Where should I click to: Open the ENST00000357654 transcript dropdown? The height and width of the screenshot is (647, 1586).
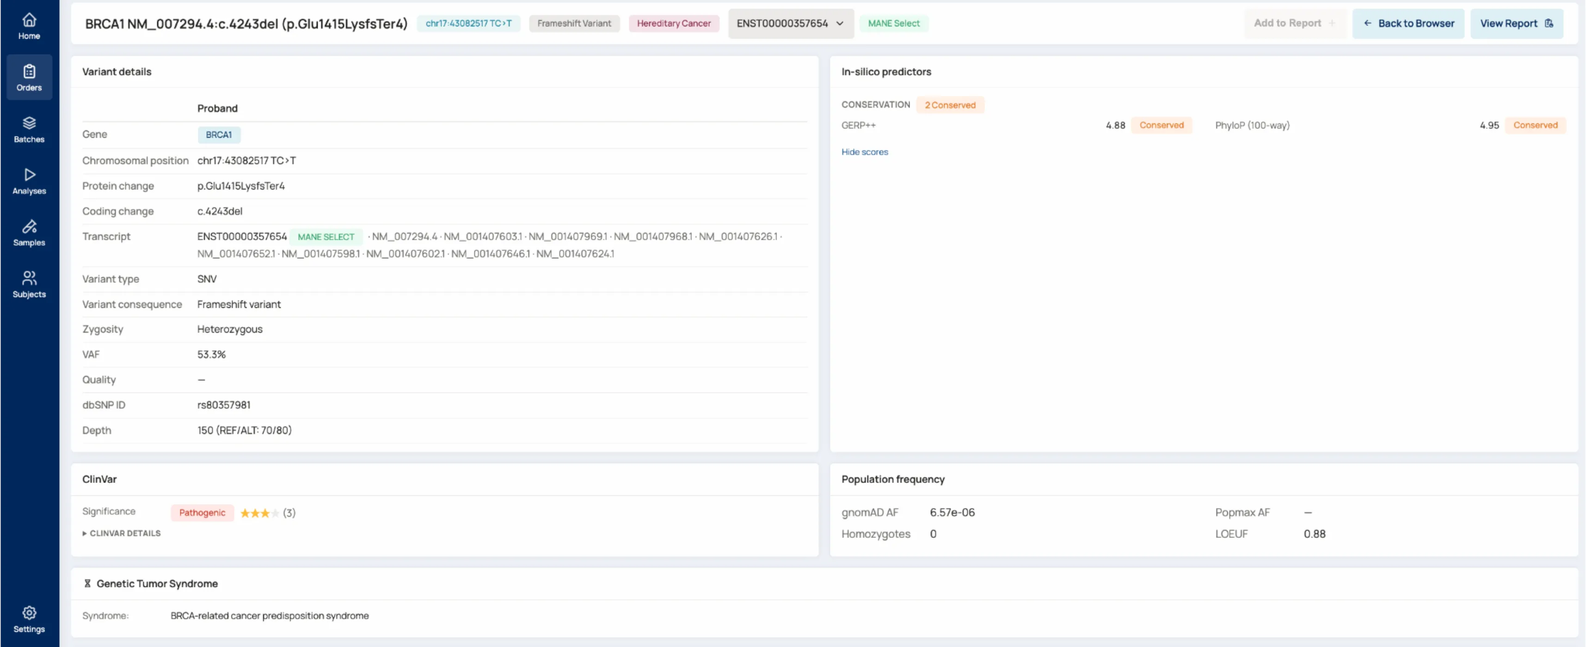click(x=791, y=24)
